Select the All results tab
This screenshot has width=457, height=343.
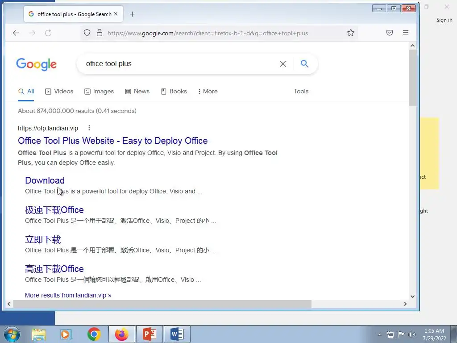click(x=26, y=91)
